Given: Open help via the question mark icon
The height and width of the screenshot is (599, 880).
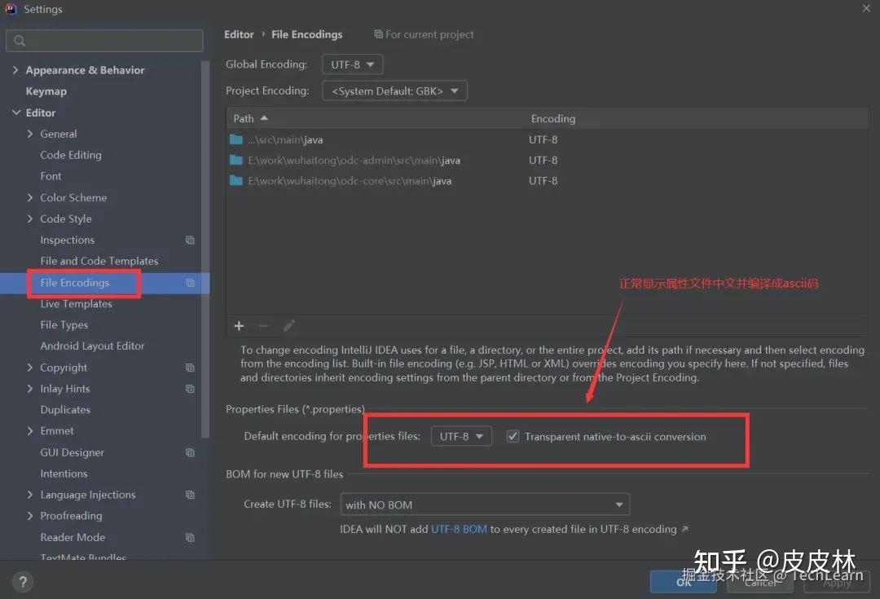Looking at the screenshot, I should point(21,581).
